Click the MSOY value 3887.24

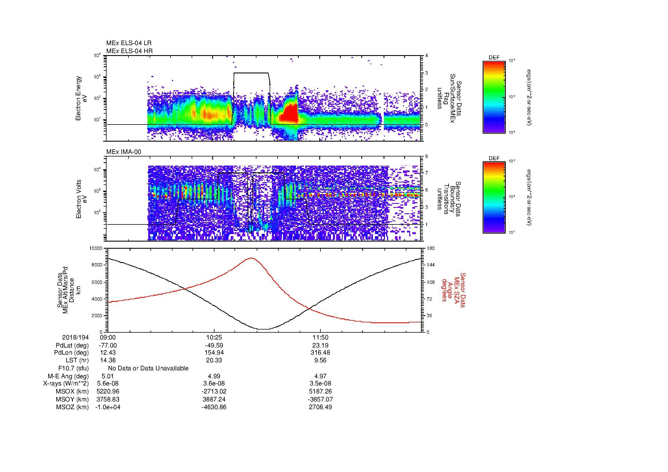click(x=214, y=399)
